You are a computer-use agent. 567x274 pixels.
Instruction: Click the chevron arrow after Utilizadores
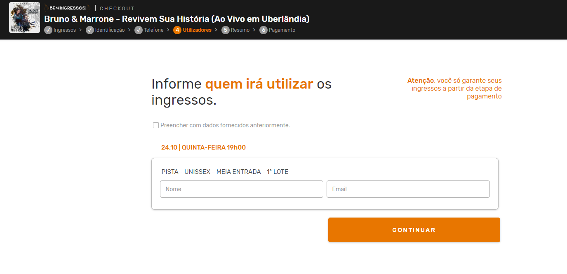(x=216, y=30)
